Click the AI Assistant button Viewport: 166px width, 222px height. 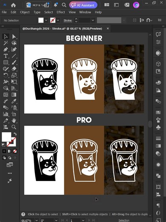(x=83, y=5)
